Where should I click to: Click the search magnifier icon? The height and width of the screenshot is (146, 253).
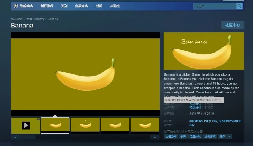239,6
